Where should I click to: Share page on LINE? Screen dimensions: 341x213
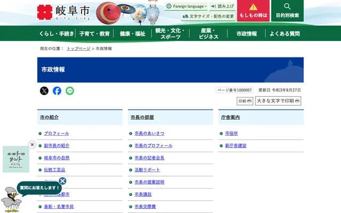click(70, 91)
